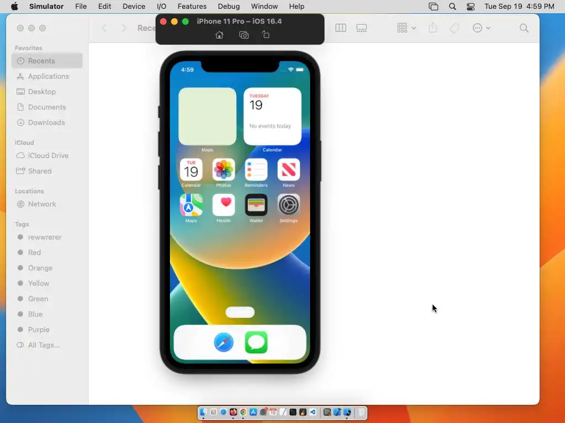Open the Apple menu

click(14, 7)
